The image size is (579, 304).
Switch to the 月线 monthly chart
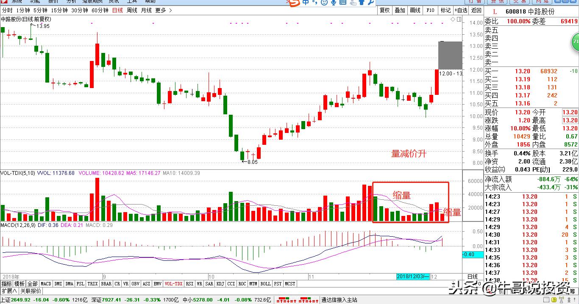[x=146, y=10]
